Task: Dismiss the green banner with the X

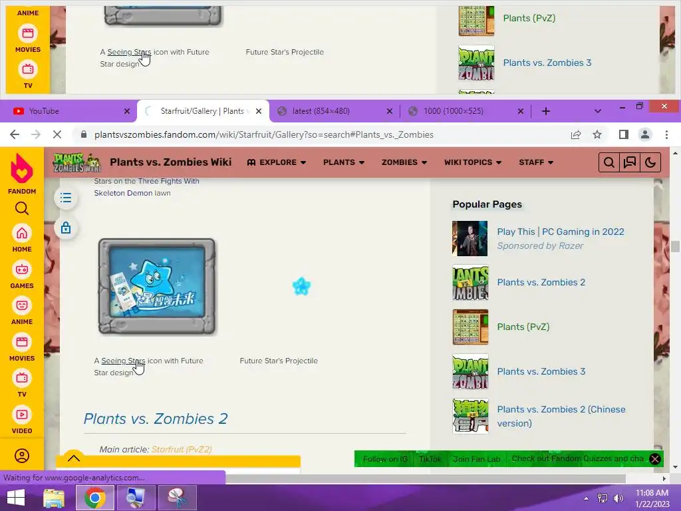Action: [x=655, y=459]
